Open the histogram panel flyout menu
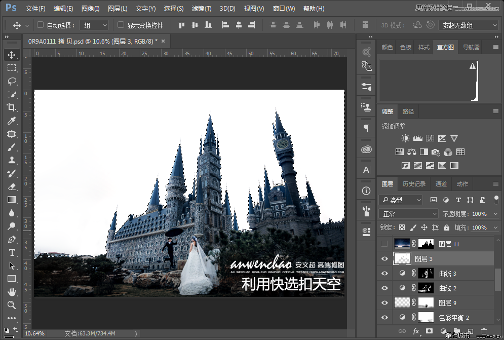 (496, 47)
